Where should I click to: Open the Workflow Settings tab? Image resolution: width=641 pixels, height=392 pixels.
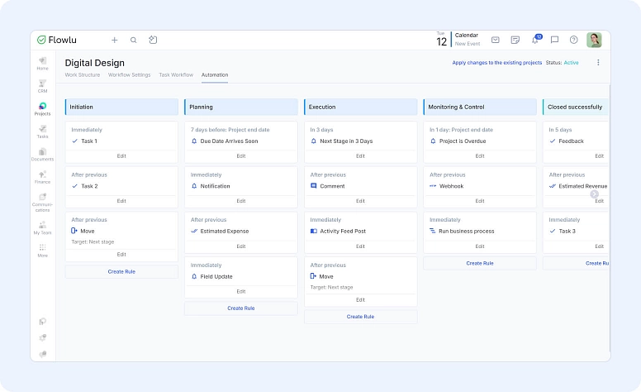pyautogui.click(x=130, y=75)
